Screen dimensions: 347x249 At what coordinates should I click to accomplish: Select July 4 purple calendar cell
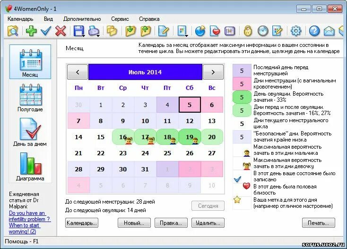[x=167, y=105]
